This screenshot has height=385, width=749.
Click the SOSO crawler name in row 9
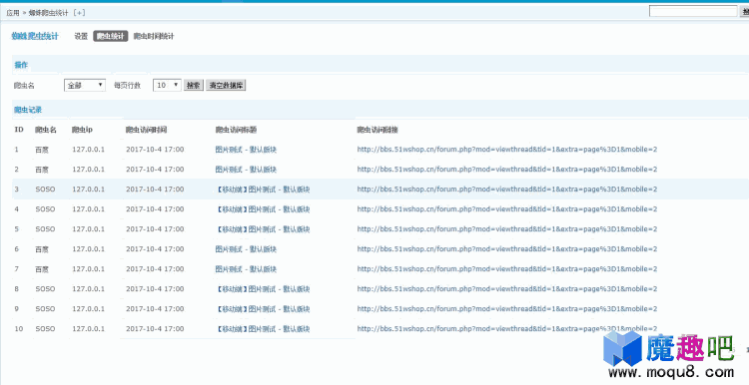pyautogui.click(x=45, y=308)
